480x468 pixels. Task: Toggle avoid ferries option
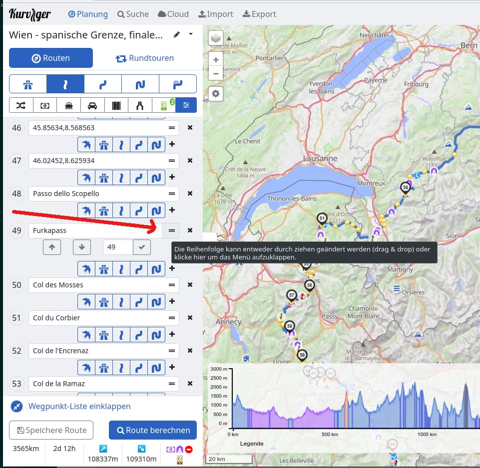(68, 106)
